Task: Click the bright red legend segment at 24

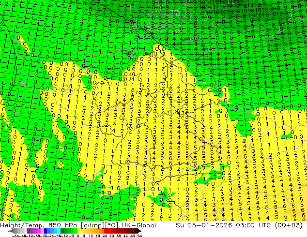Action: coord(106,231)
